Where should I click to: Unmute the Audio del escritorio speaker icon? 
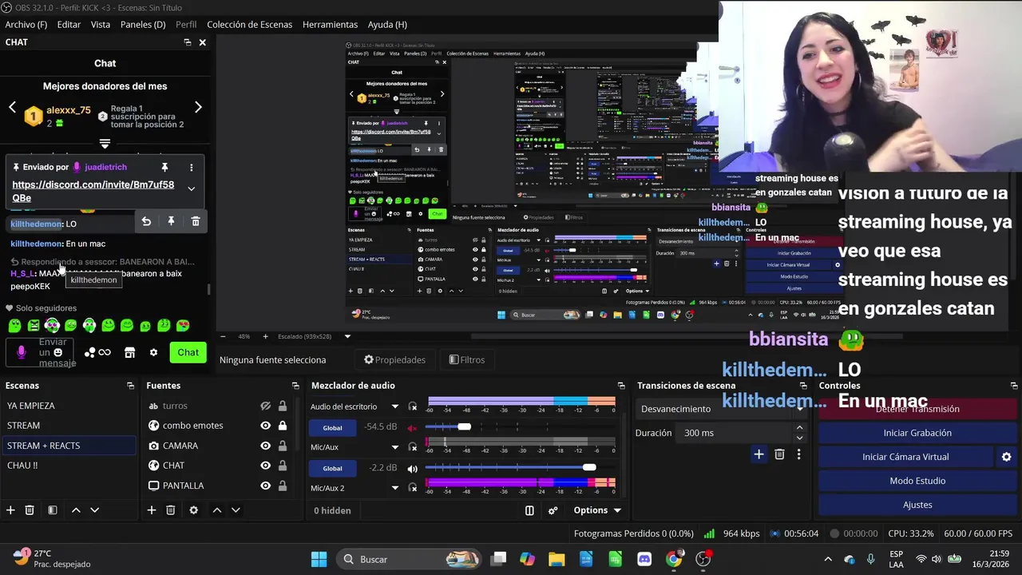point(413,427)
